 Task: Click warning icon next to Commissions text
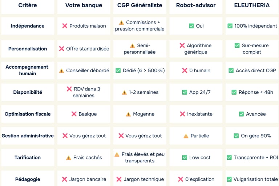coord(121,23)
